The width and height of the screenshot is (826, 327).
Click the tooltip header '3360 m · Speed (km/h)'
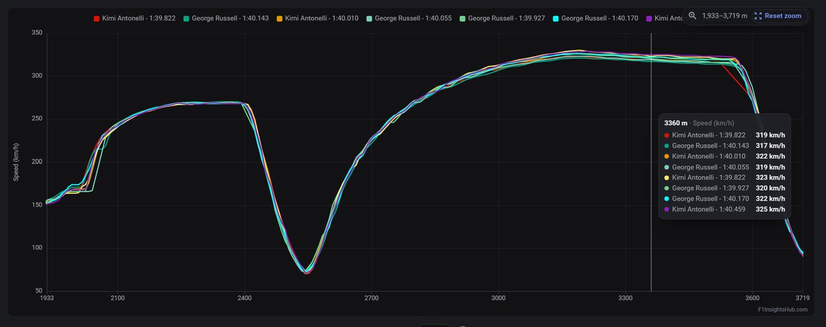pos(701,123)
